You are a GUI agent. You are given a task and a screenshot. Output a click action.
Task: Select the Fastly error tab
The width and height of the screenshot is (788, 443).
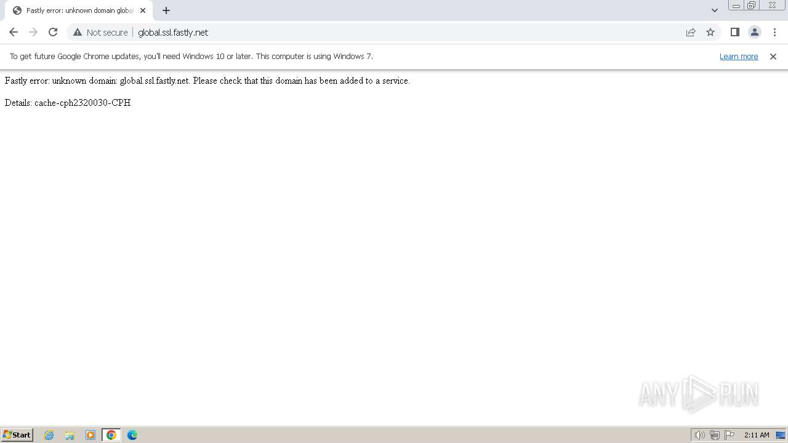(79, 10)
